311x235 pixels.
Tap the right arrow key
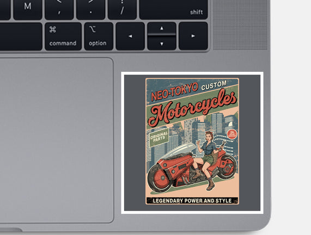[x=193, y=36]
